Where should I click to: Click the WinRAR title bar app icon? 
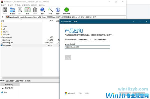pos(2,2)
